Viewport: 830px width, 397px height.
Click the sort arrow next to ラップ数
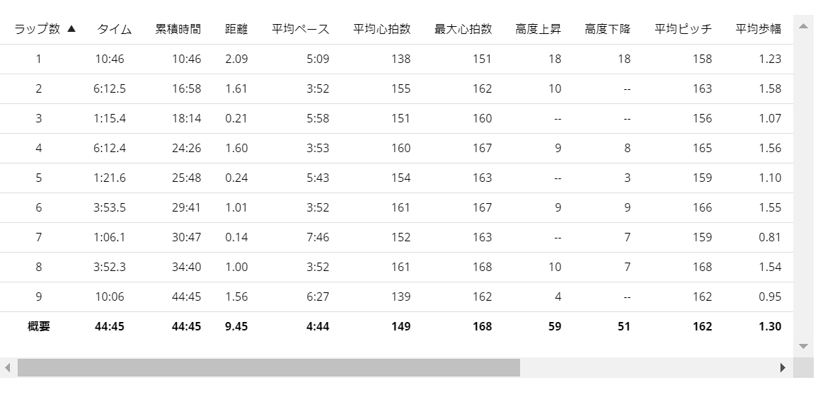pyautogui.click(x=71, y=28)
